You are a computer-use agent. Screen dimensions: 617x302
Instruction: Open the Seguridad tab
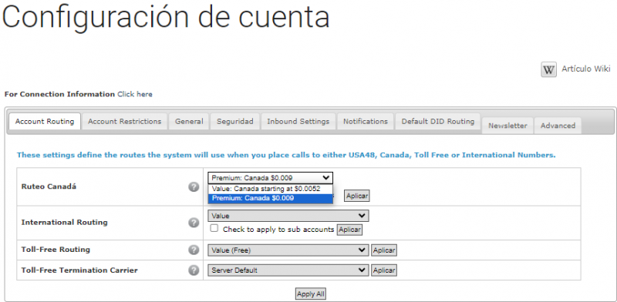point(235,122)
